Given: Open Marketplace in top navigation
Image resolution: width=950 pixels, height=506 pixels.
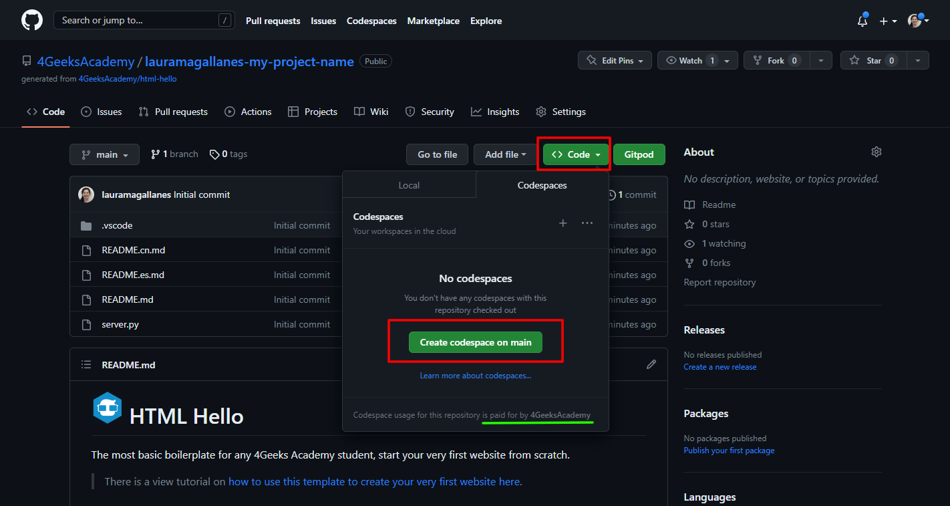Looking at the screenshot, I should [x=433, y=21].
